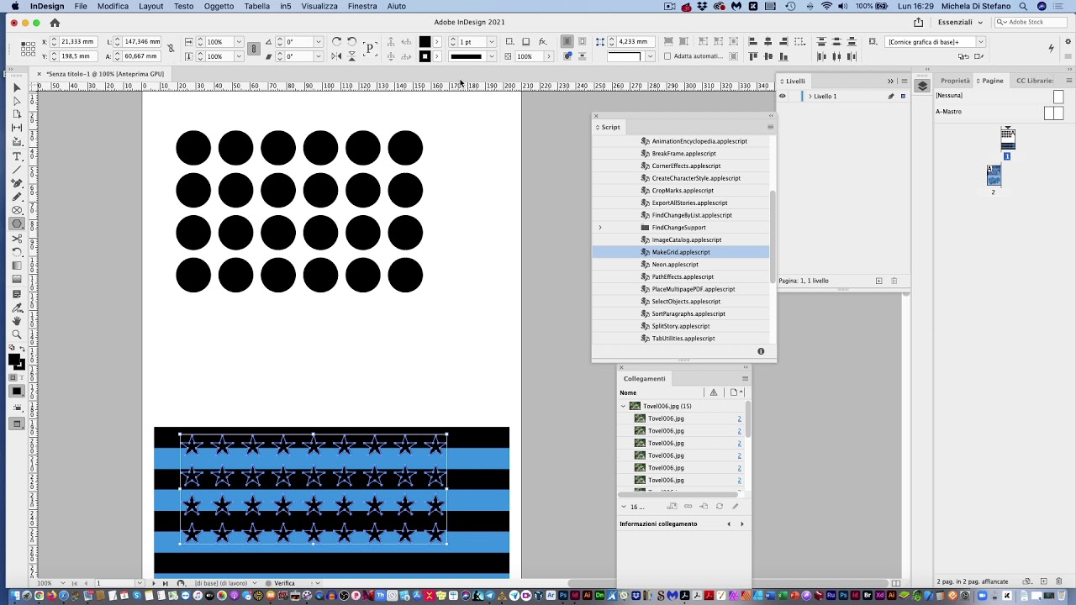Click the X position field
The height and width of the screenshot is (605, 1076).
pyautogui.click(x=76, y=41)
